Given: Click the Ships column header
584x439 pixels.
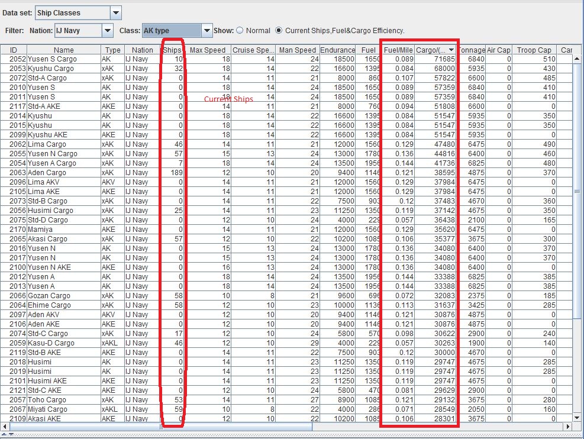Looking at the screenshot, I should click(172, 50).
